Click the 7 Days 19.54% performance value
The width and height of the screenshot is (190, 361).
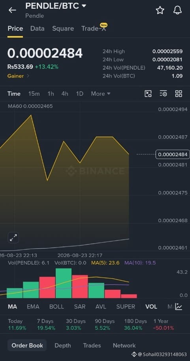click(46, 328)
